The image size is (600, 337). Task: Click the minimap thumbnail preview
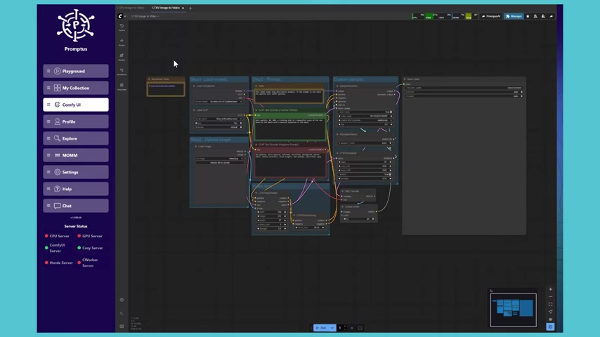coord(513,310)
